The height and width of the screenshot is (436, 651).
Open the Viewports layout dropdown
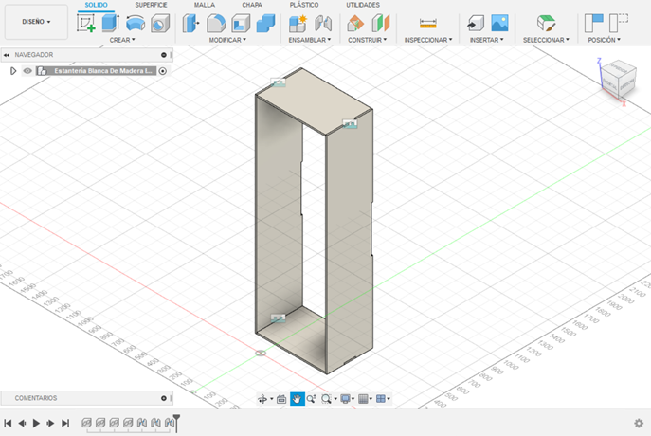pyautogui.click(x=383, y=399)
